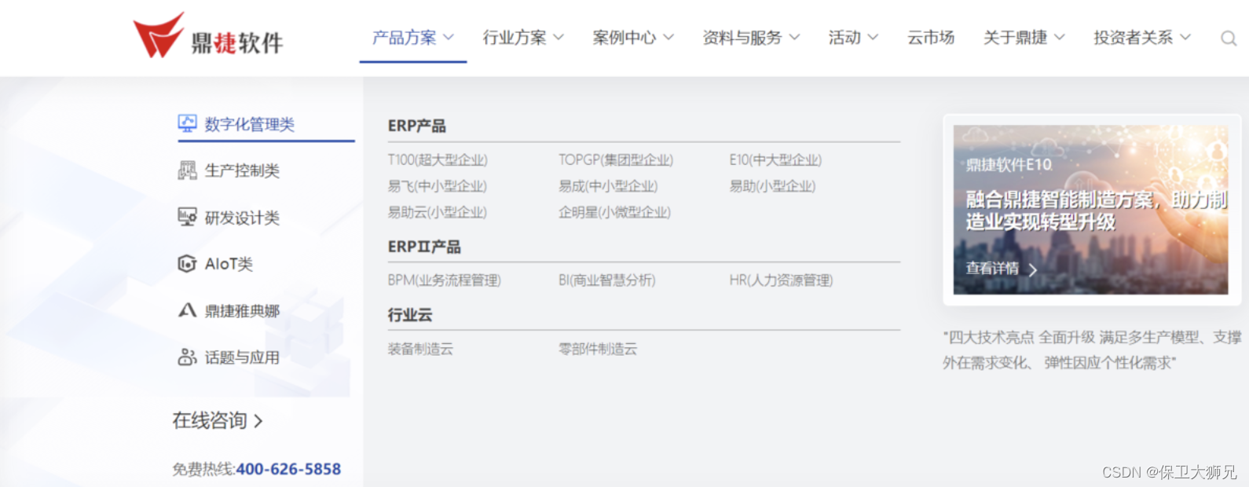1249x487 pixels.
Task: Select the 研发设计类 category
Action: point(242,218)
